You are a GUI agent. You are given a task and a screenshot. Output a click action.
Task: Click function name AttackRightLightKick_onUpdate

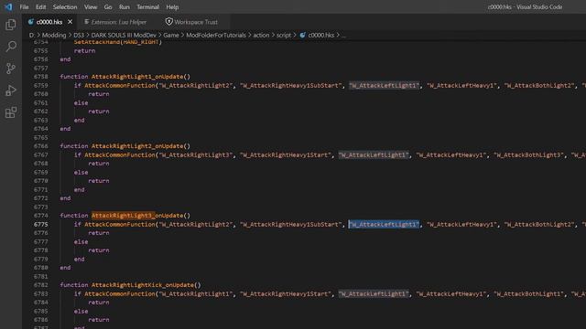[143, 285]
